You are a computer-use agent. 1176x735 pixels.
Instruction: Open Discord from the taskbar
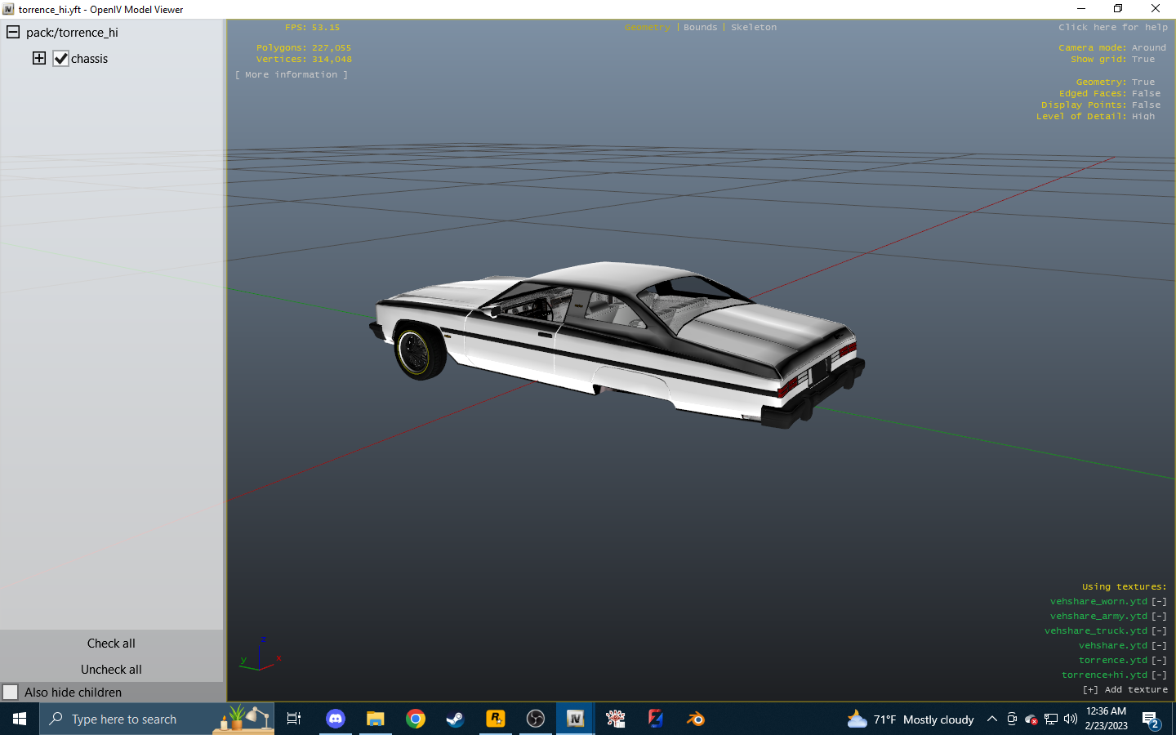(336, 719)
